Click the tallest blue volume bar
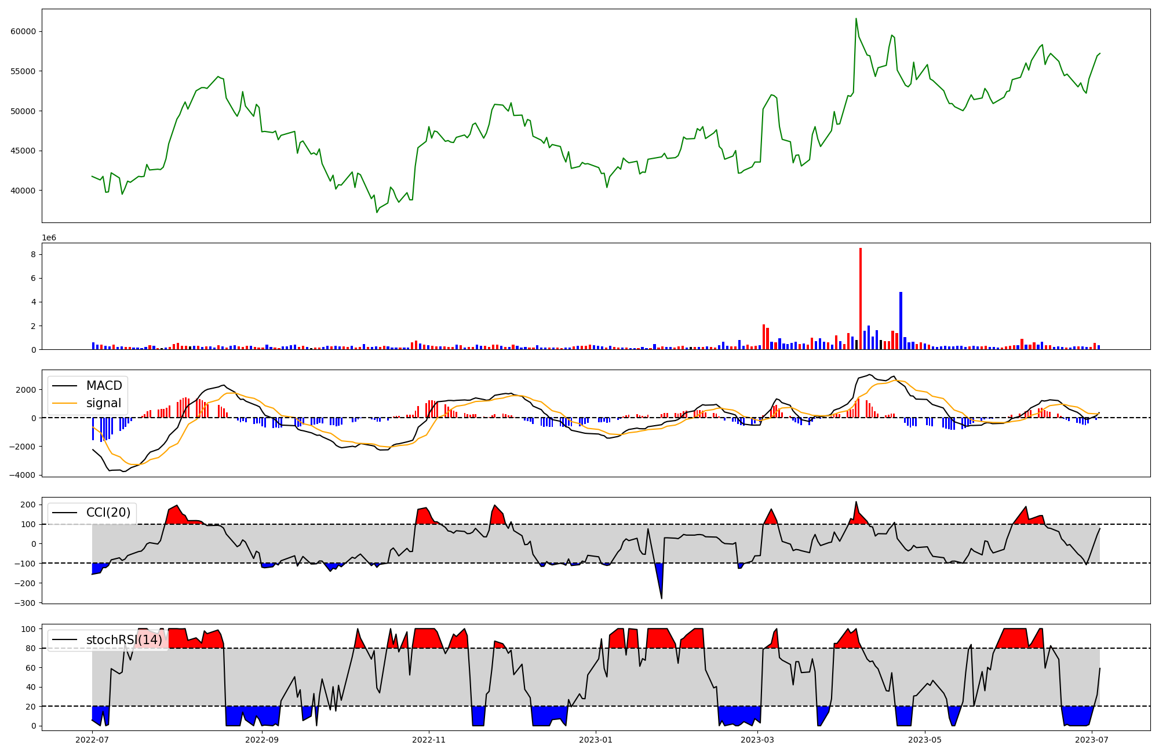 click(x=901, y=321)
